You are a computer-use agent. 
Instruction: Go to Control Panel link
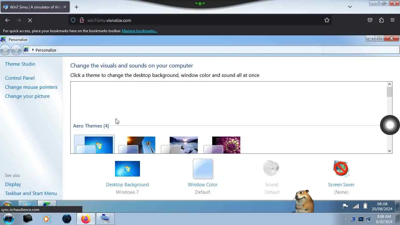pos(20,78)
